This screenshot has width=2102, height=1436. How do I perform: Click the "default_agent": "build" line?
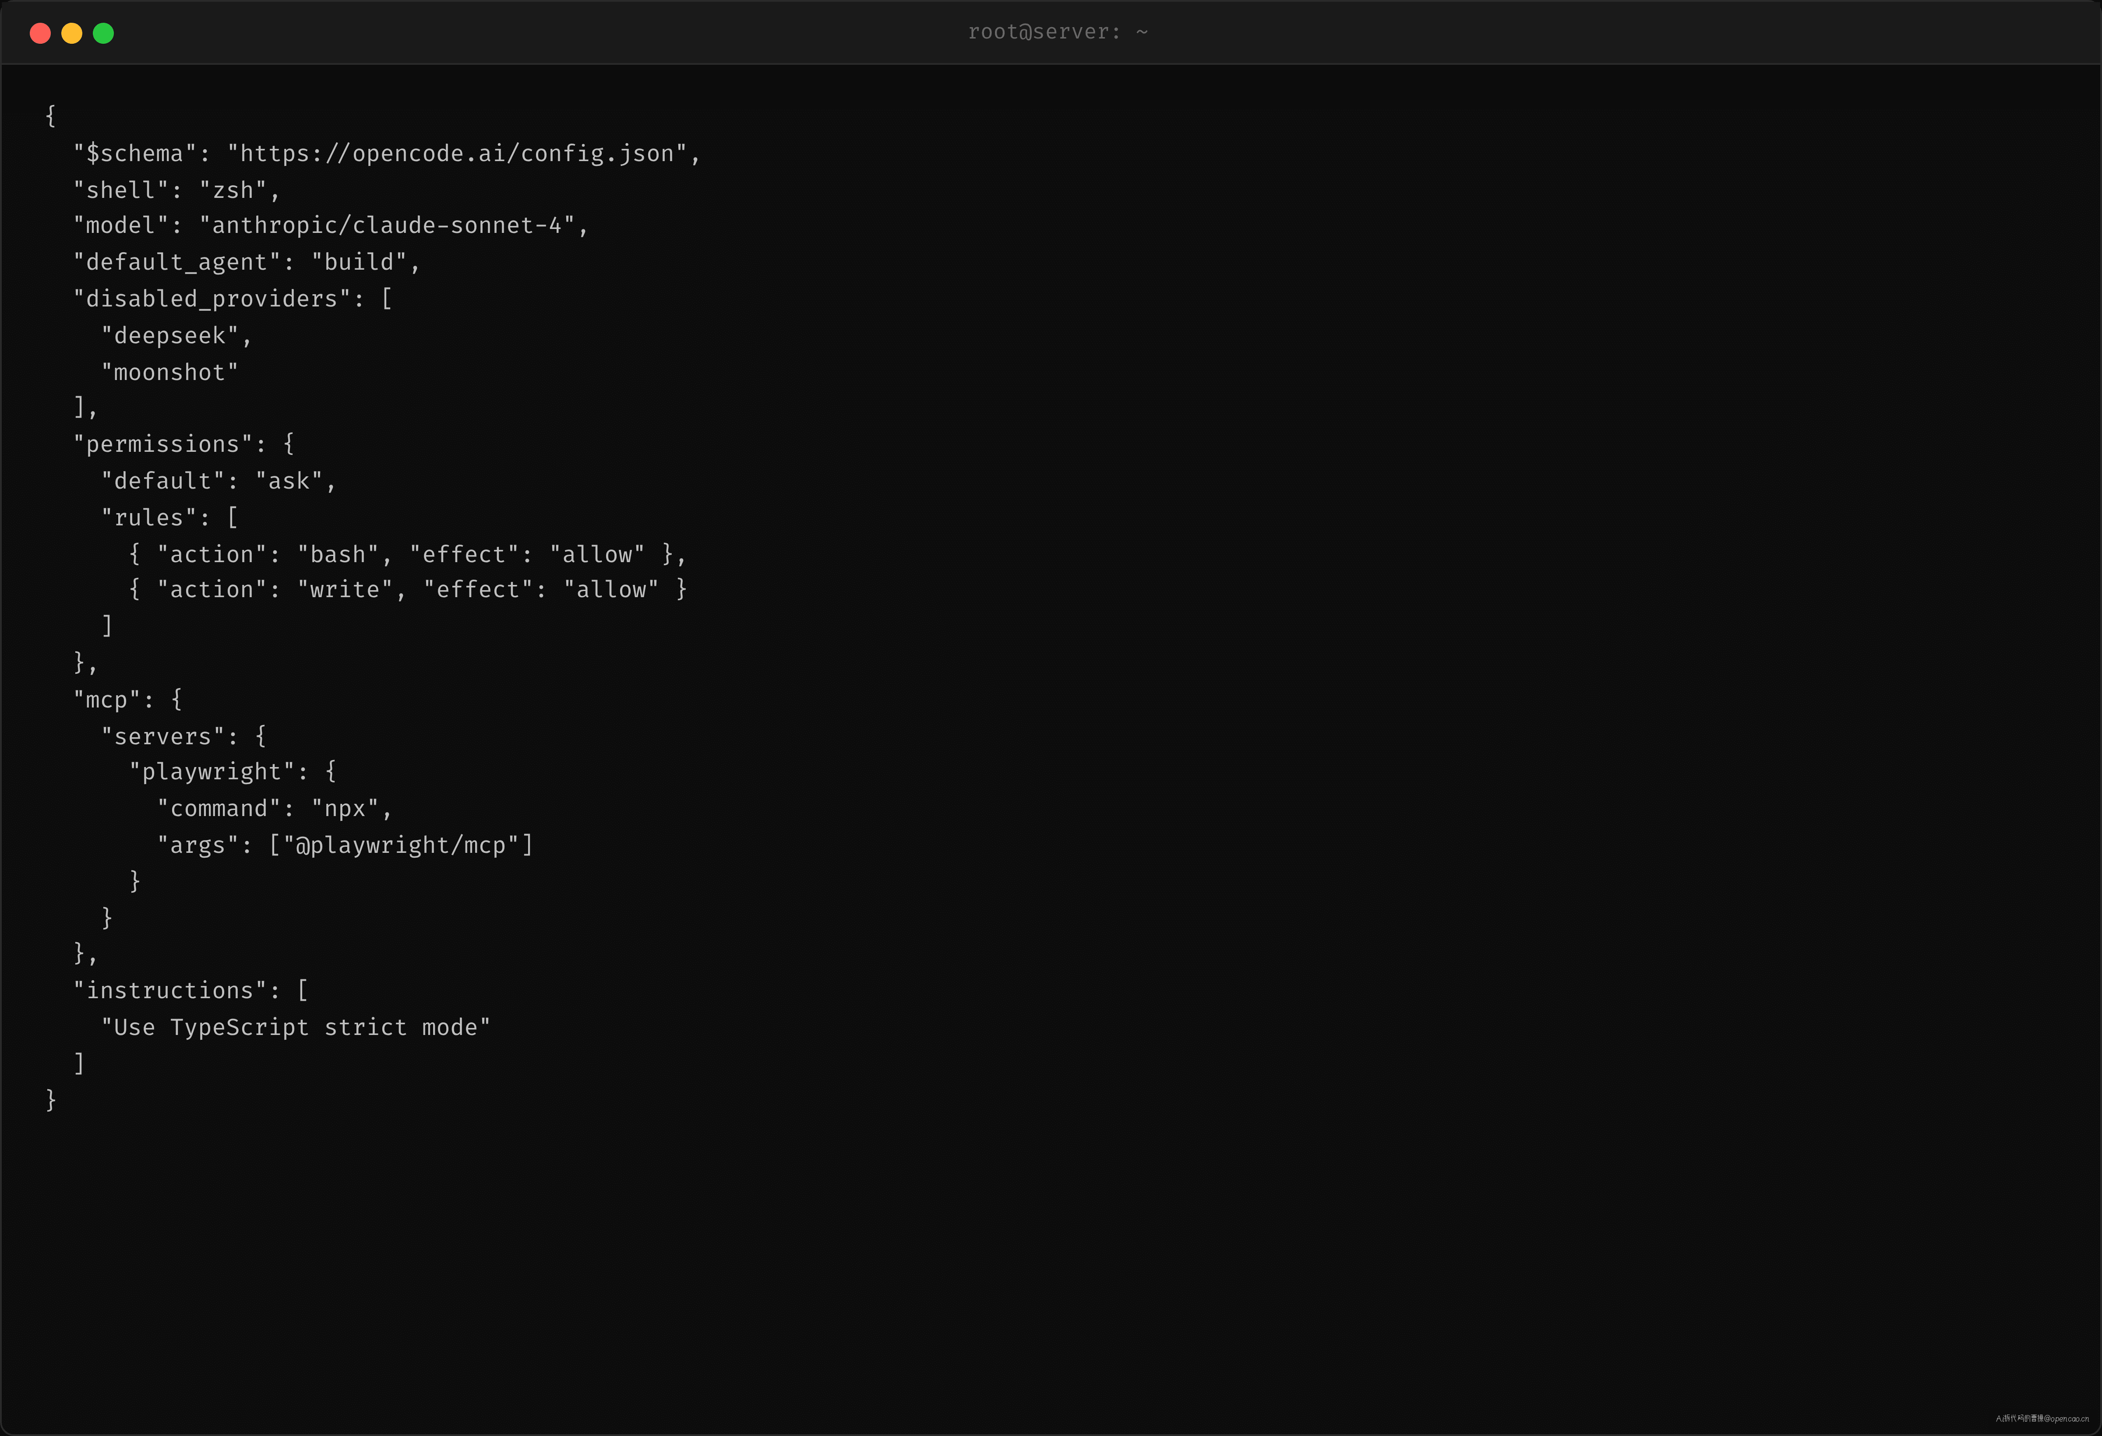(246, 262)
